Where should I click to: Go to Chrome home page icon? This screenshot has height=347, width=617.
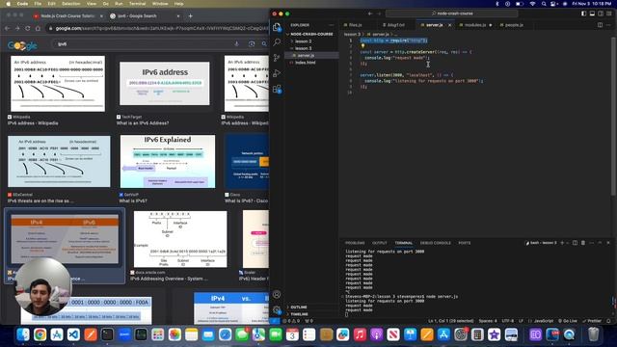[x=38, y=28]
